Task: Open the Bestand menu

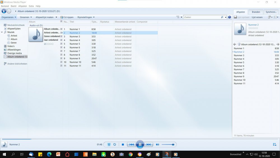Action: (x=5, y=6)
